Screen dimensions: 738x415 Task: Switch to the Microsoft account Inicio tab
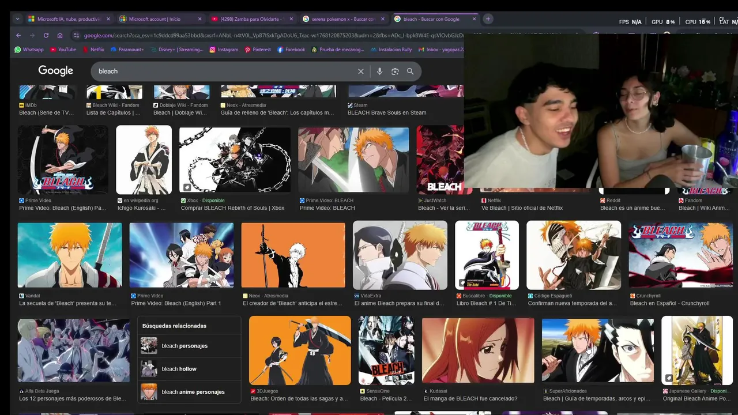[160, 19]
